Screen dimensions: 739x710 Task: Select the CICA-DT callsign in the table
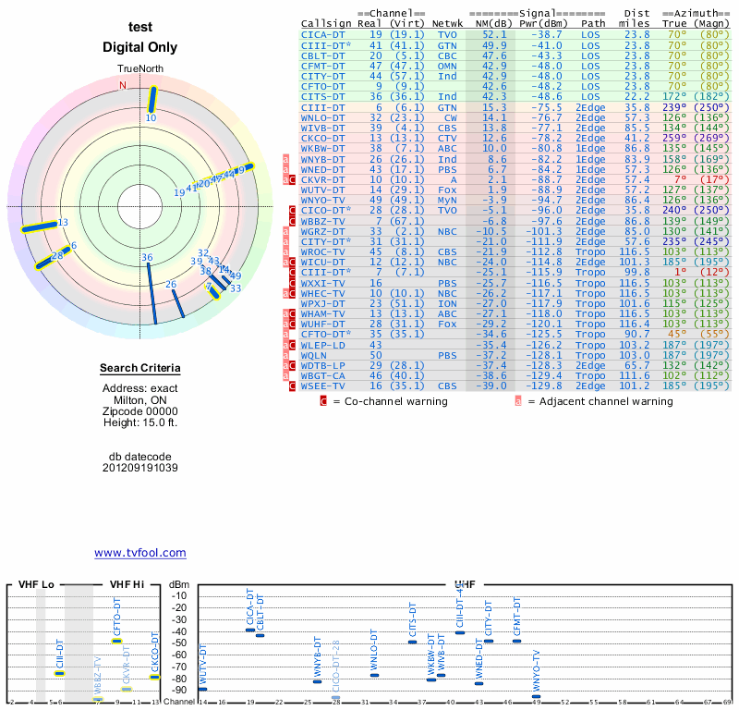322,34
